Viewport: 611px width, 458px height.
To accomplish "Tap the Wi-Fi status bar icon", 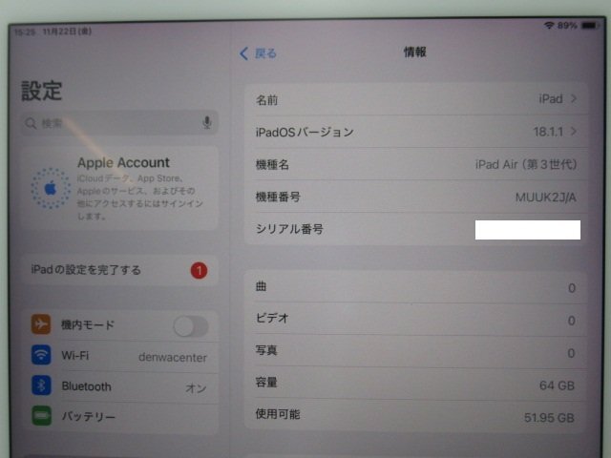I will pyautogui.click(x=549, y=26).
